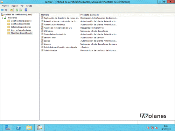This screenshot has height=131, width=175.
Task: Click the Servidor web certificate icon
Action: click(42, 37)
